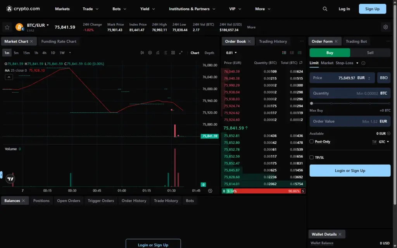Expand chart to fullscreen

(181, 53)
